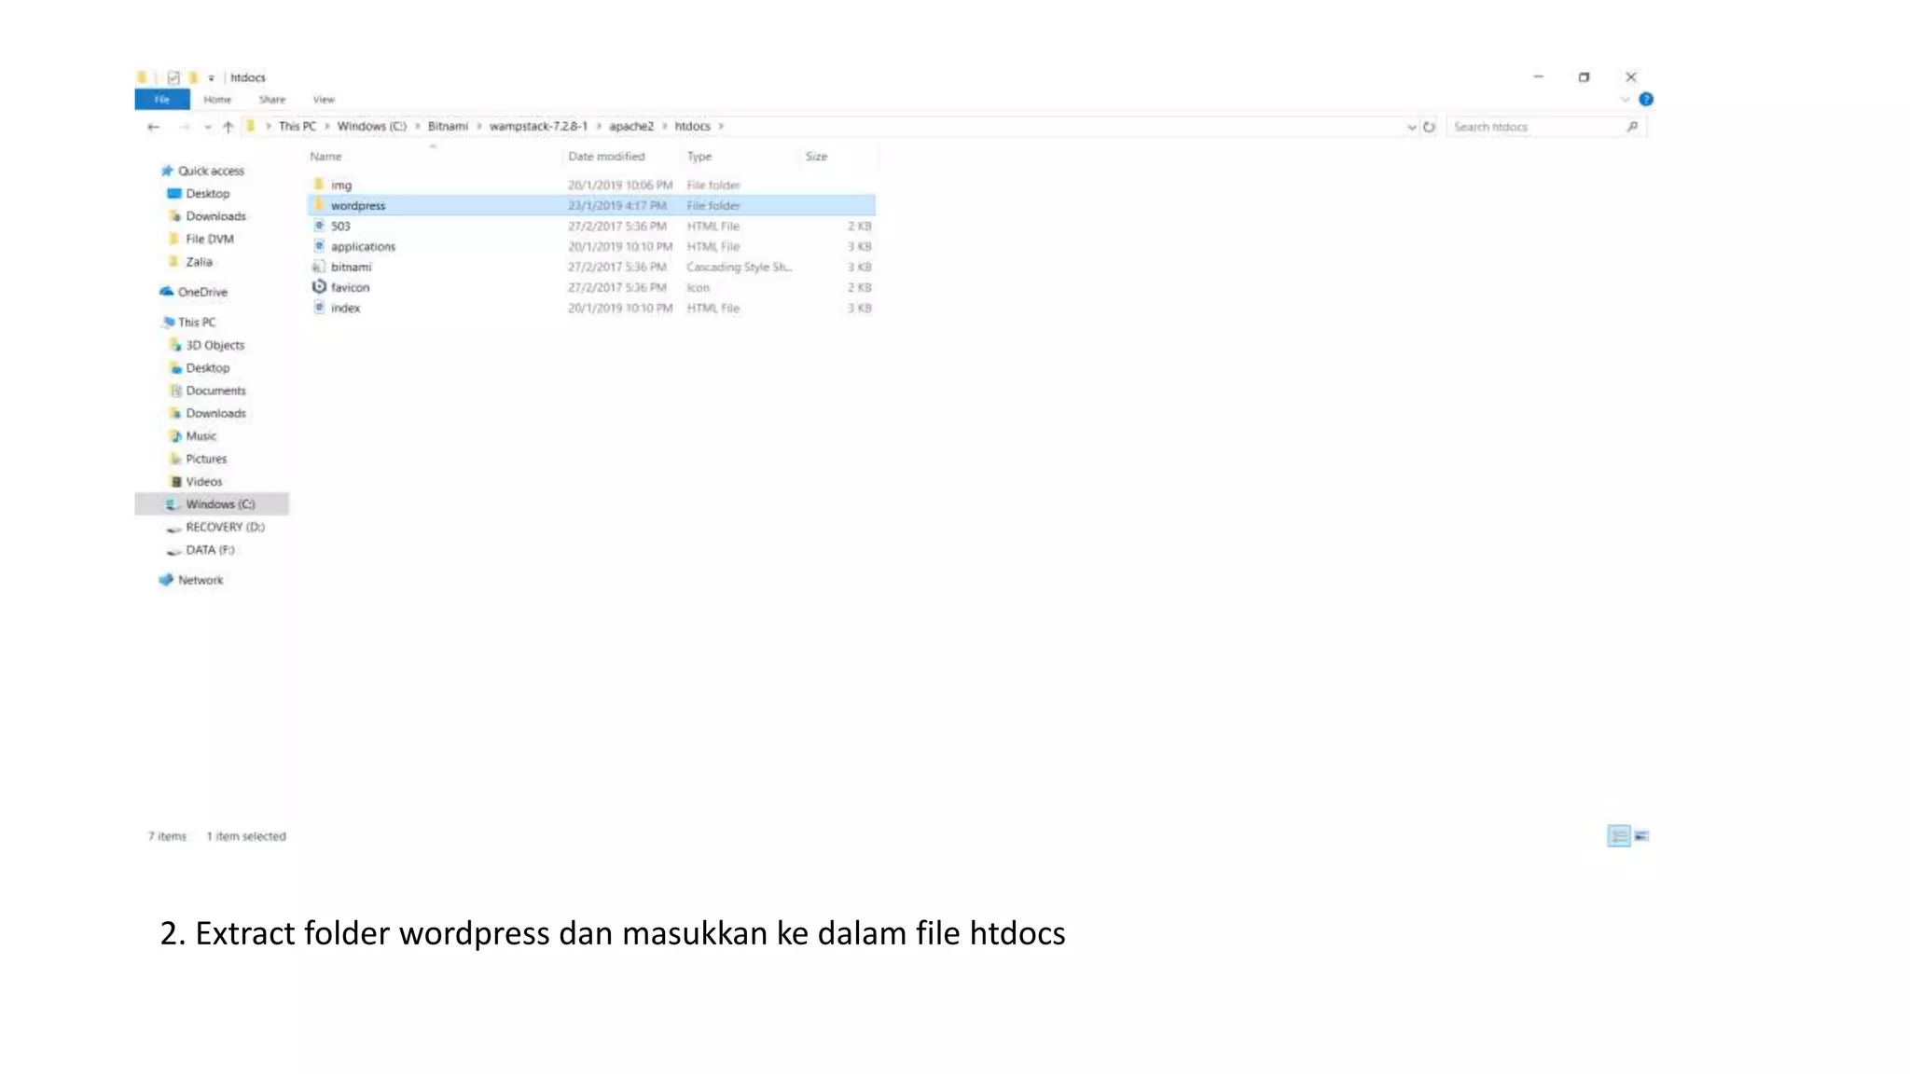Click wordpress date 23/1/2019 4:17 PM

pos(617,205)
